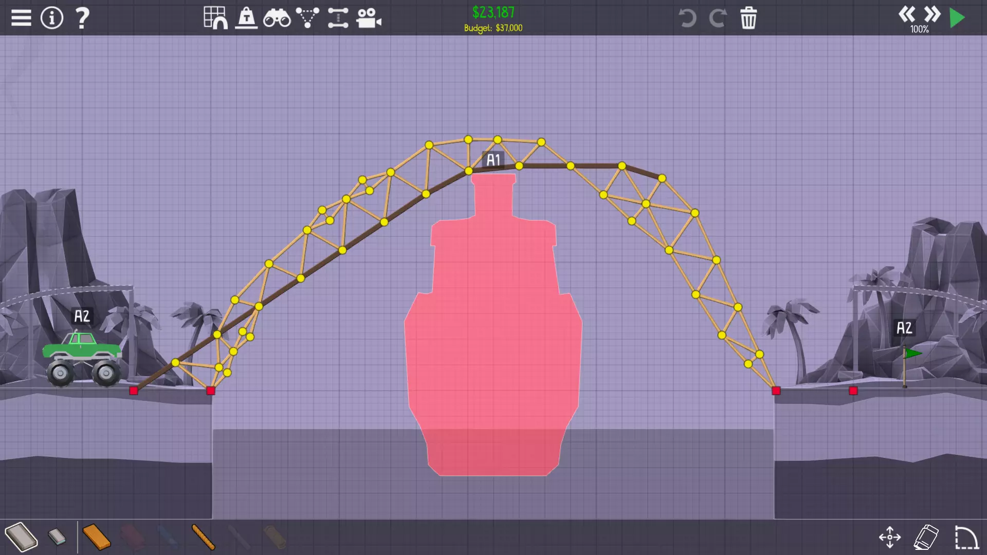Viewport: 987px width, 555px height.
Task: Delete the bridge with trash icon
Action: (x=748, y=18)
